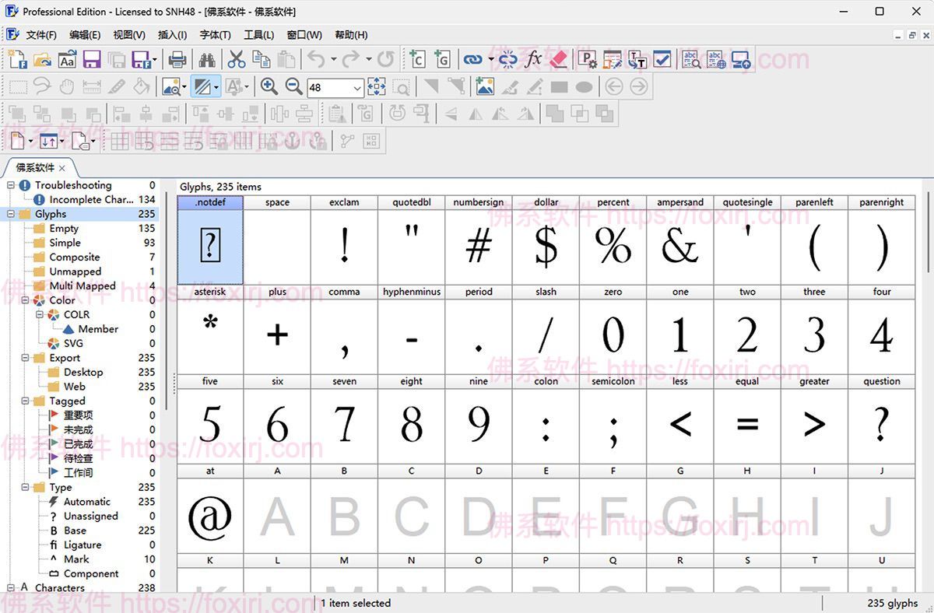This screenshot has height=613, width=934.
Task: Click the zoom in magnifier icon
Action: 269,87
